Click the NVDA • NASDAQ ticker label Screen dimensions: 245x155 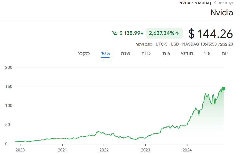coord(195,3)
